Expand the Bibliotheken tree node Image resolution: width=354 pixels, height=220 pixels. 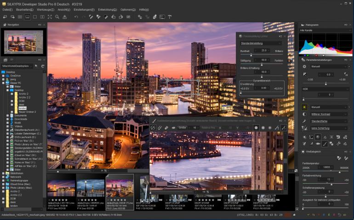tap(3, 174)
